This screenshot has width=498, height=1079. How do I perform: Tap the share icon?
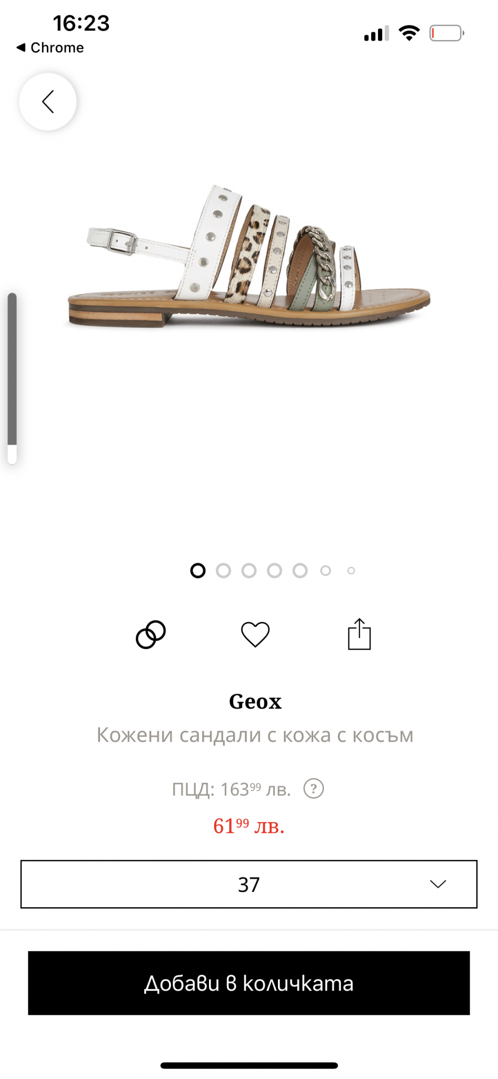360,634
